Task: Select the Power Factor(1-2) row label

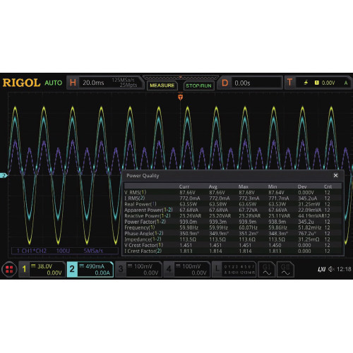Action: 145,222
